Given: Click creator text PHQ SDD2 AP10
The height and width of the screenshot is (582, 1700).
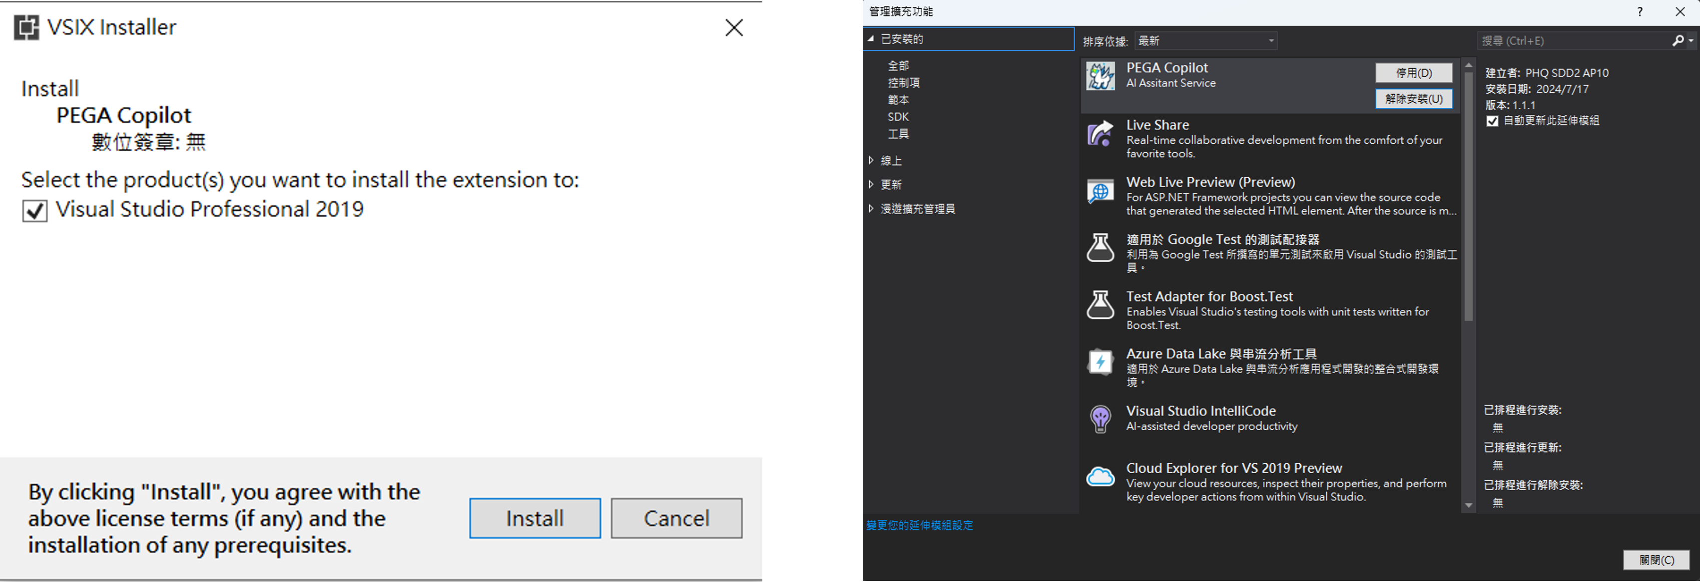Looking at the screenshot, I should pyautogui.click(x=1567, y=73).
